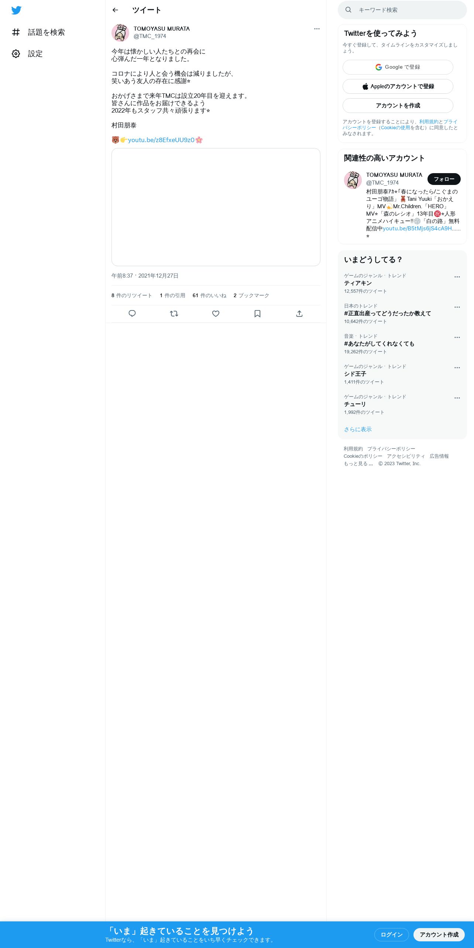Screen dimensions: 474x948
Task: Open Cookieの使用 link
Action: pos(395,128)
